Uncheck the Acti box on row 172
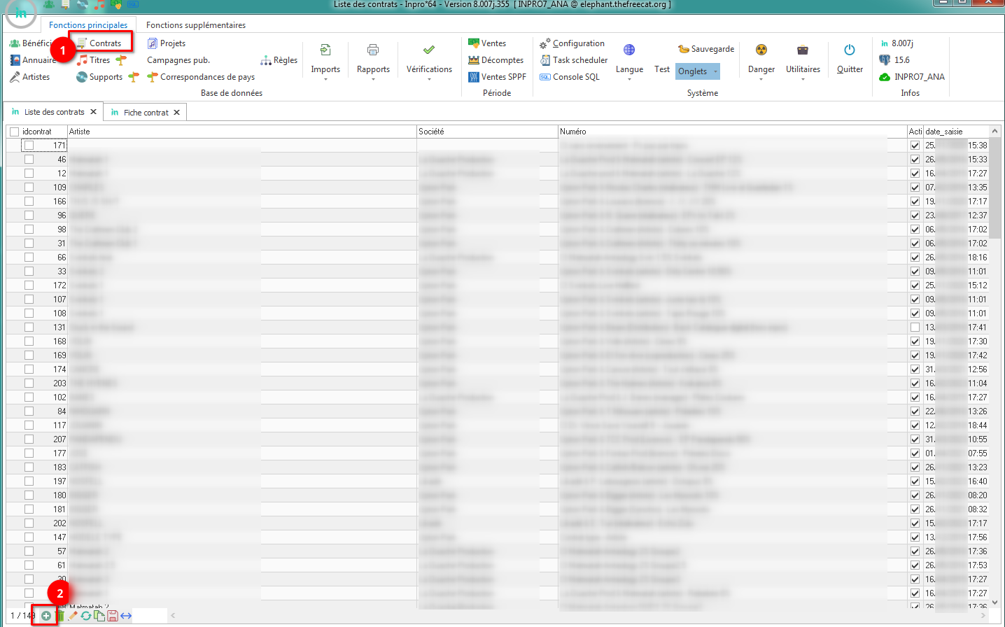The width and height of the screenshot is (1005, 627). 915,286
